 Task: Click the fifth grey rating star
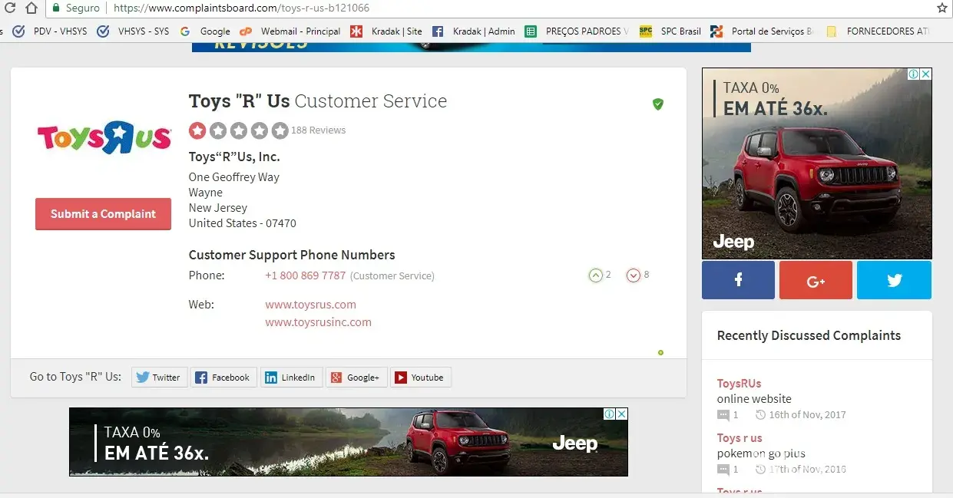[280, 130]
